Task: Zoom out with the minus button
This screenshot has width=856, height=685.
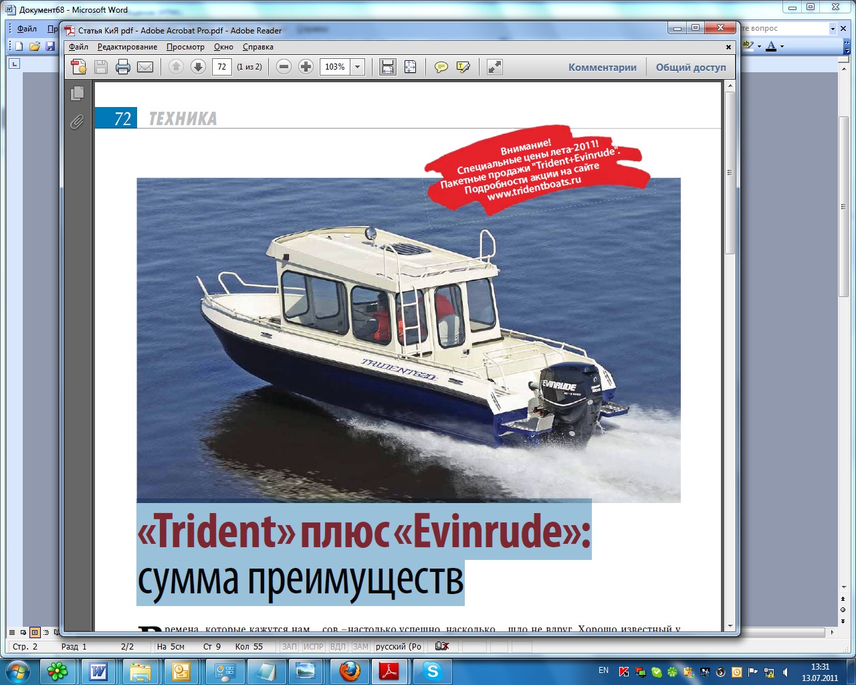Action: tap(284, 67)
